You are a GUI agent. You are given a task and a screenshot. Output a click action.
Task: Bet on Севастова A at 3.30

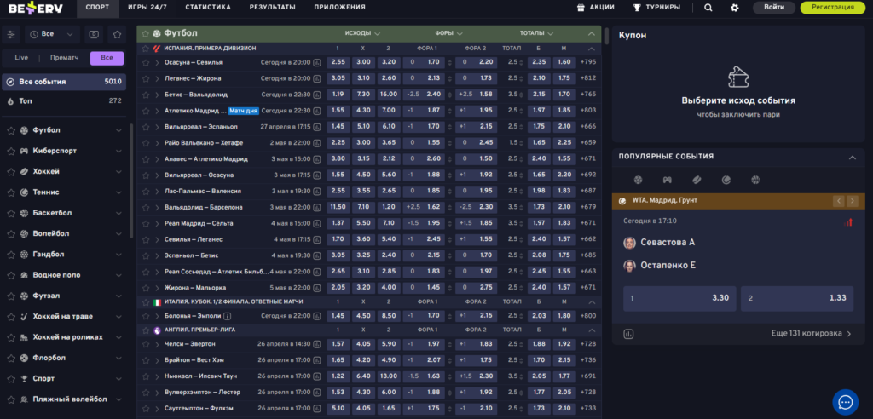click(x=679, y=298)
